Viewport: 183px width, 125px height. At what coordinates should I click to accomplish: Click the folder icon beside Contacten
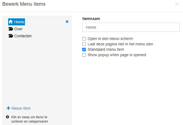[11, 36]
